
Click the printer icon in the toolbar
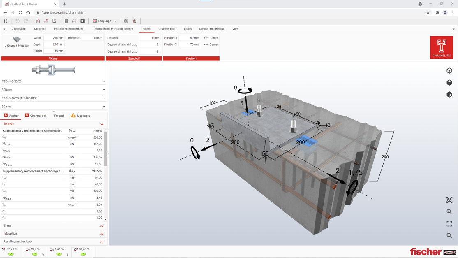74,21
